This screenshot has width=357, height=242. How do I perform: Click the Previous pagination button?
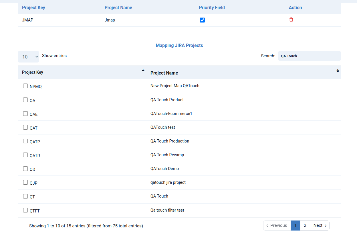coord(277,225)
